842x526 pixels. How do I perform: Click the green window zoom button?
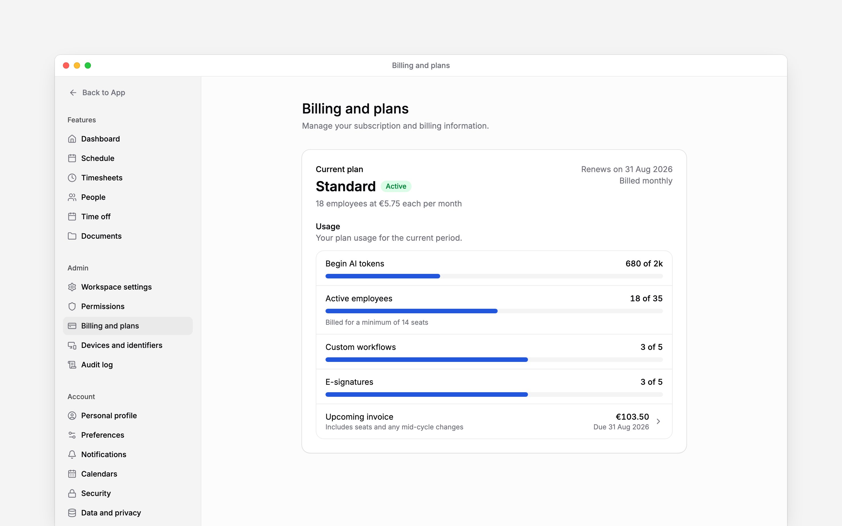88,65
